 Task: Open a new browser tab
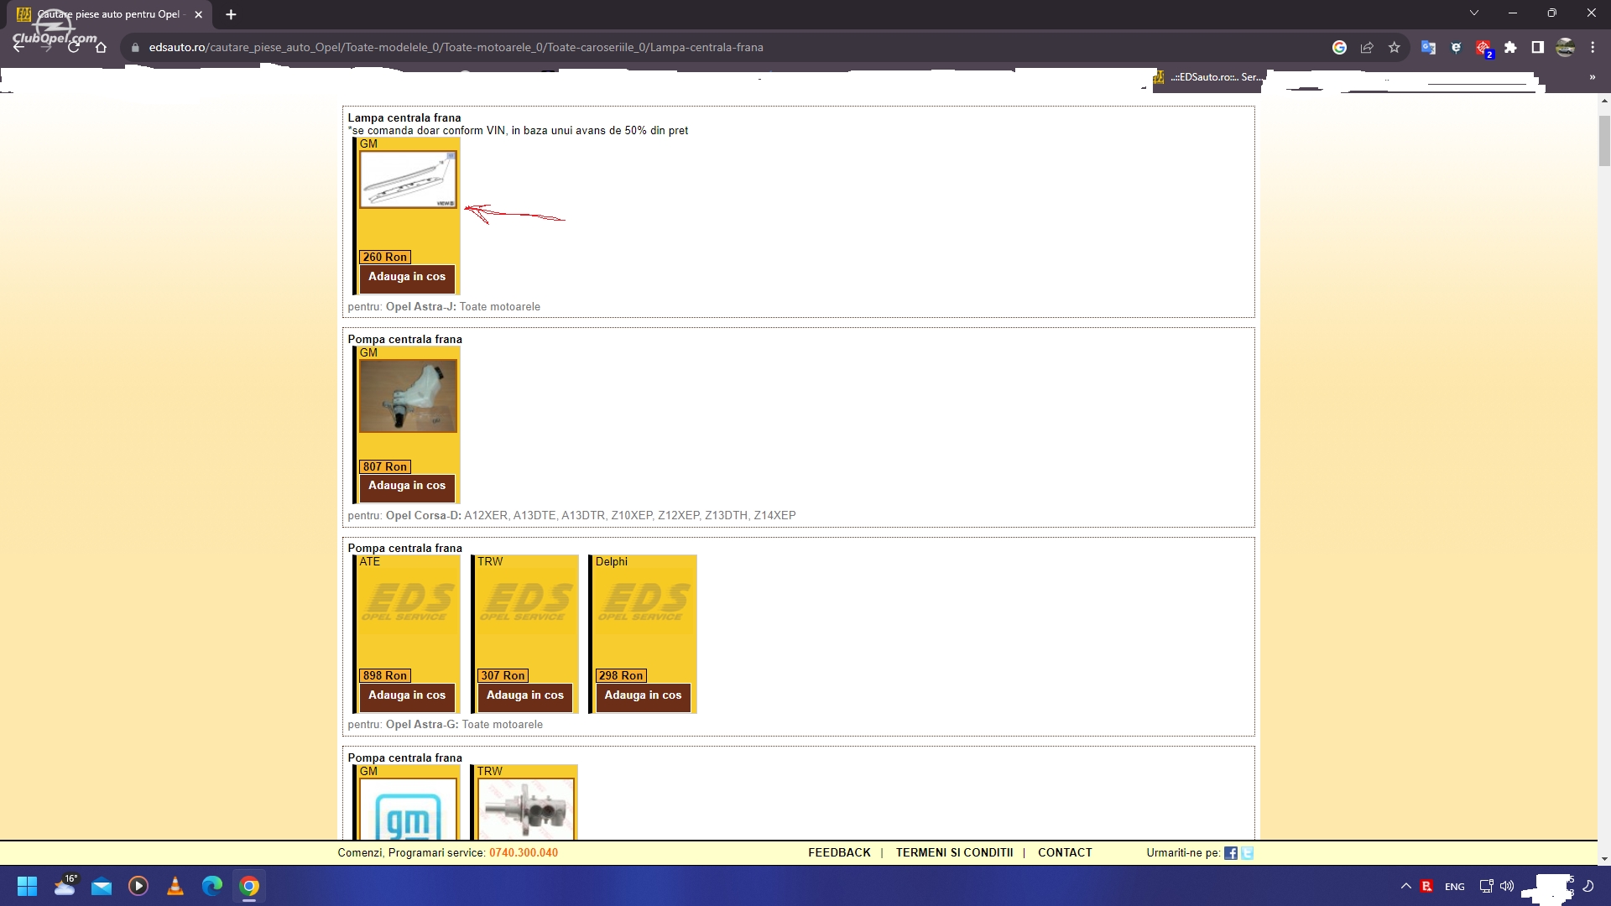231,14
